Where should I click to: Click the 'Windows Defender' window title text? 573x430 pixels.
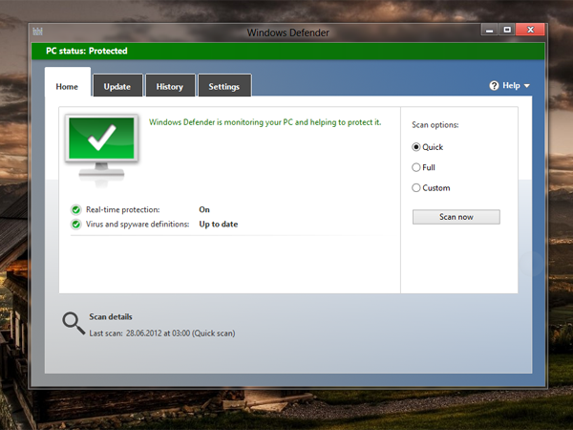click(x=288, y=32)
